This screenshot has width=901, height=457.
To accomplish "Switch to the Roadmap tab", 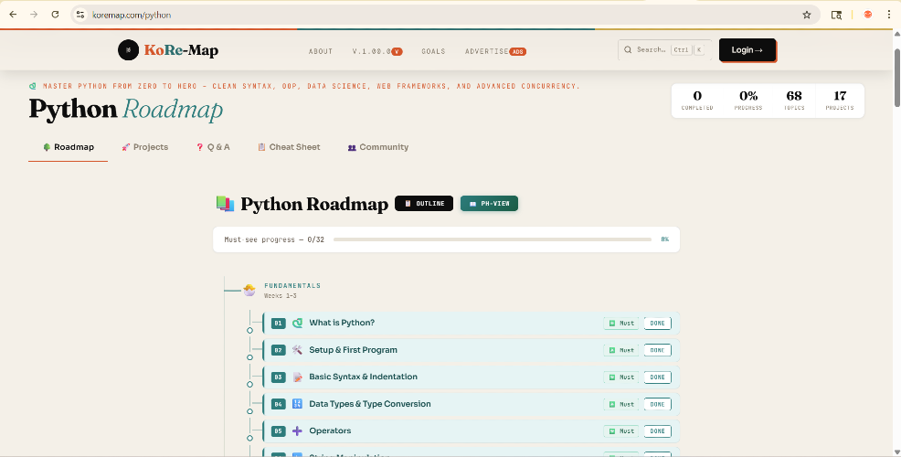I will tap(68, 147).
